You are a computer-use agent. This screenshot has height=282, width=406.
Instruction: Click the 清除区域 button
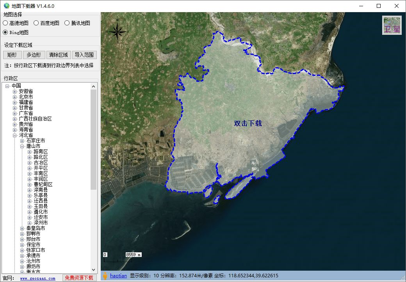click(58, 55)
